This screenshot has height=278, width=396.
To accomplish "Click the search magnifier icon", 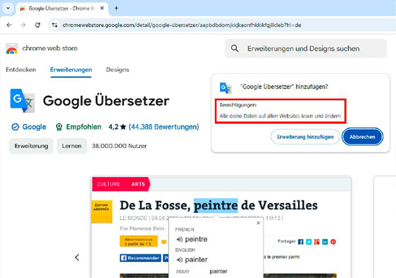I will [x=235, y=48].
